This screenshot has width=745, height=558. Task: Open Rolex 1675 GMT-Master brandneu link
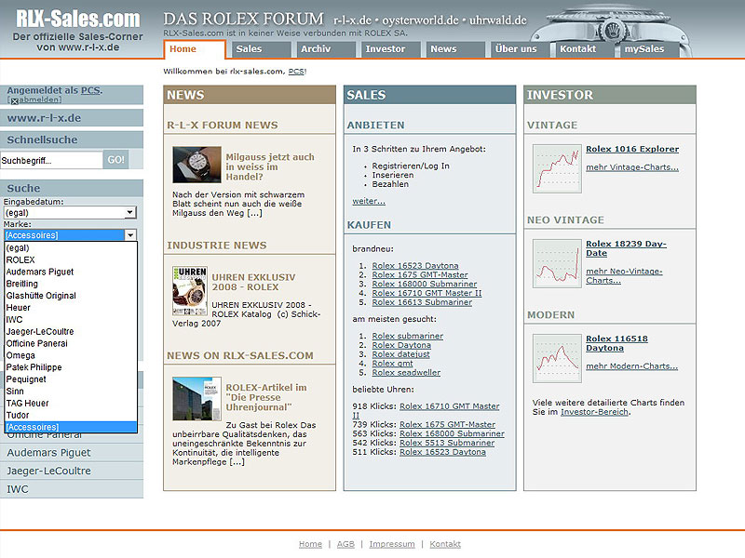[420, 274]
